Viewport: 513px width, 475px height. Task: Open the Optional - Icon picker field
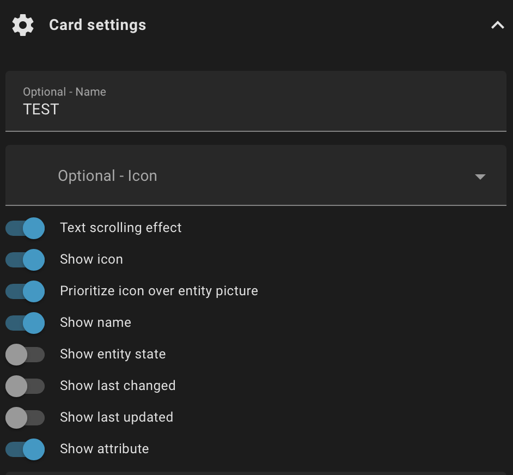(x=240, y=176)
